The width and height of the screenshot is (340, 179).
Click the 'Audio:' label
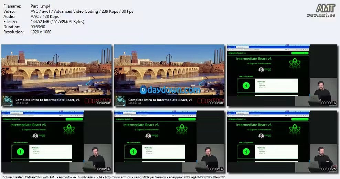coord(9,17)
